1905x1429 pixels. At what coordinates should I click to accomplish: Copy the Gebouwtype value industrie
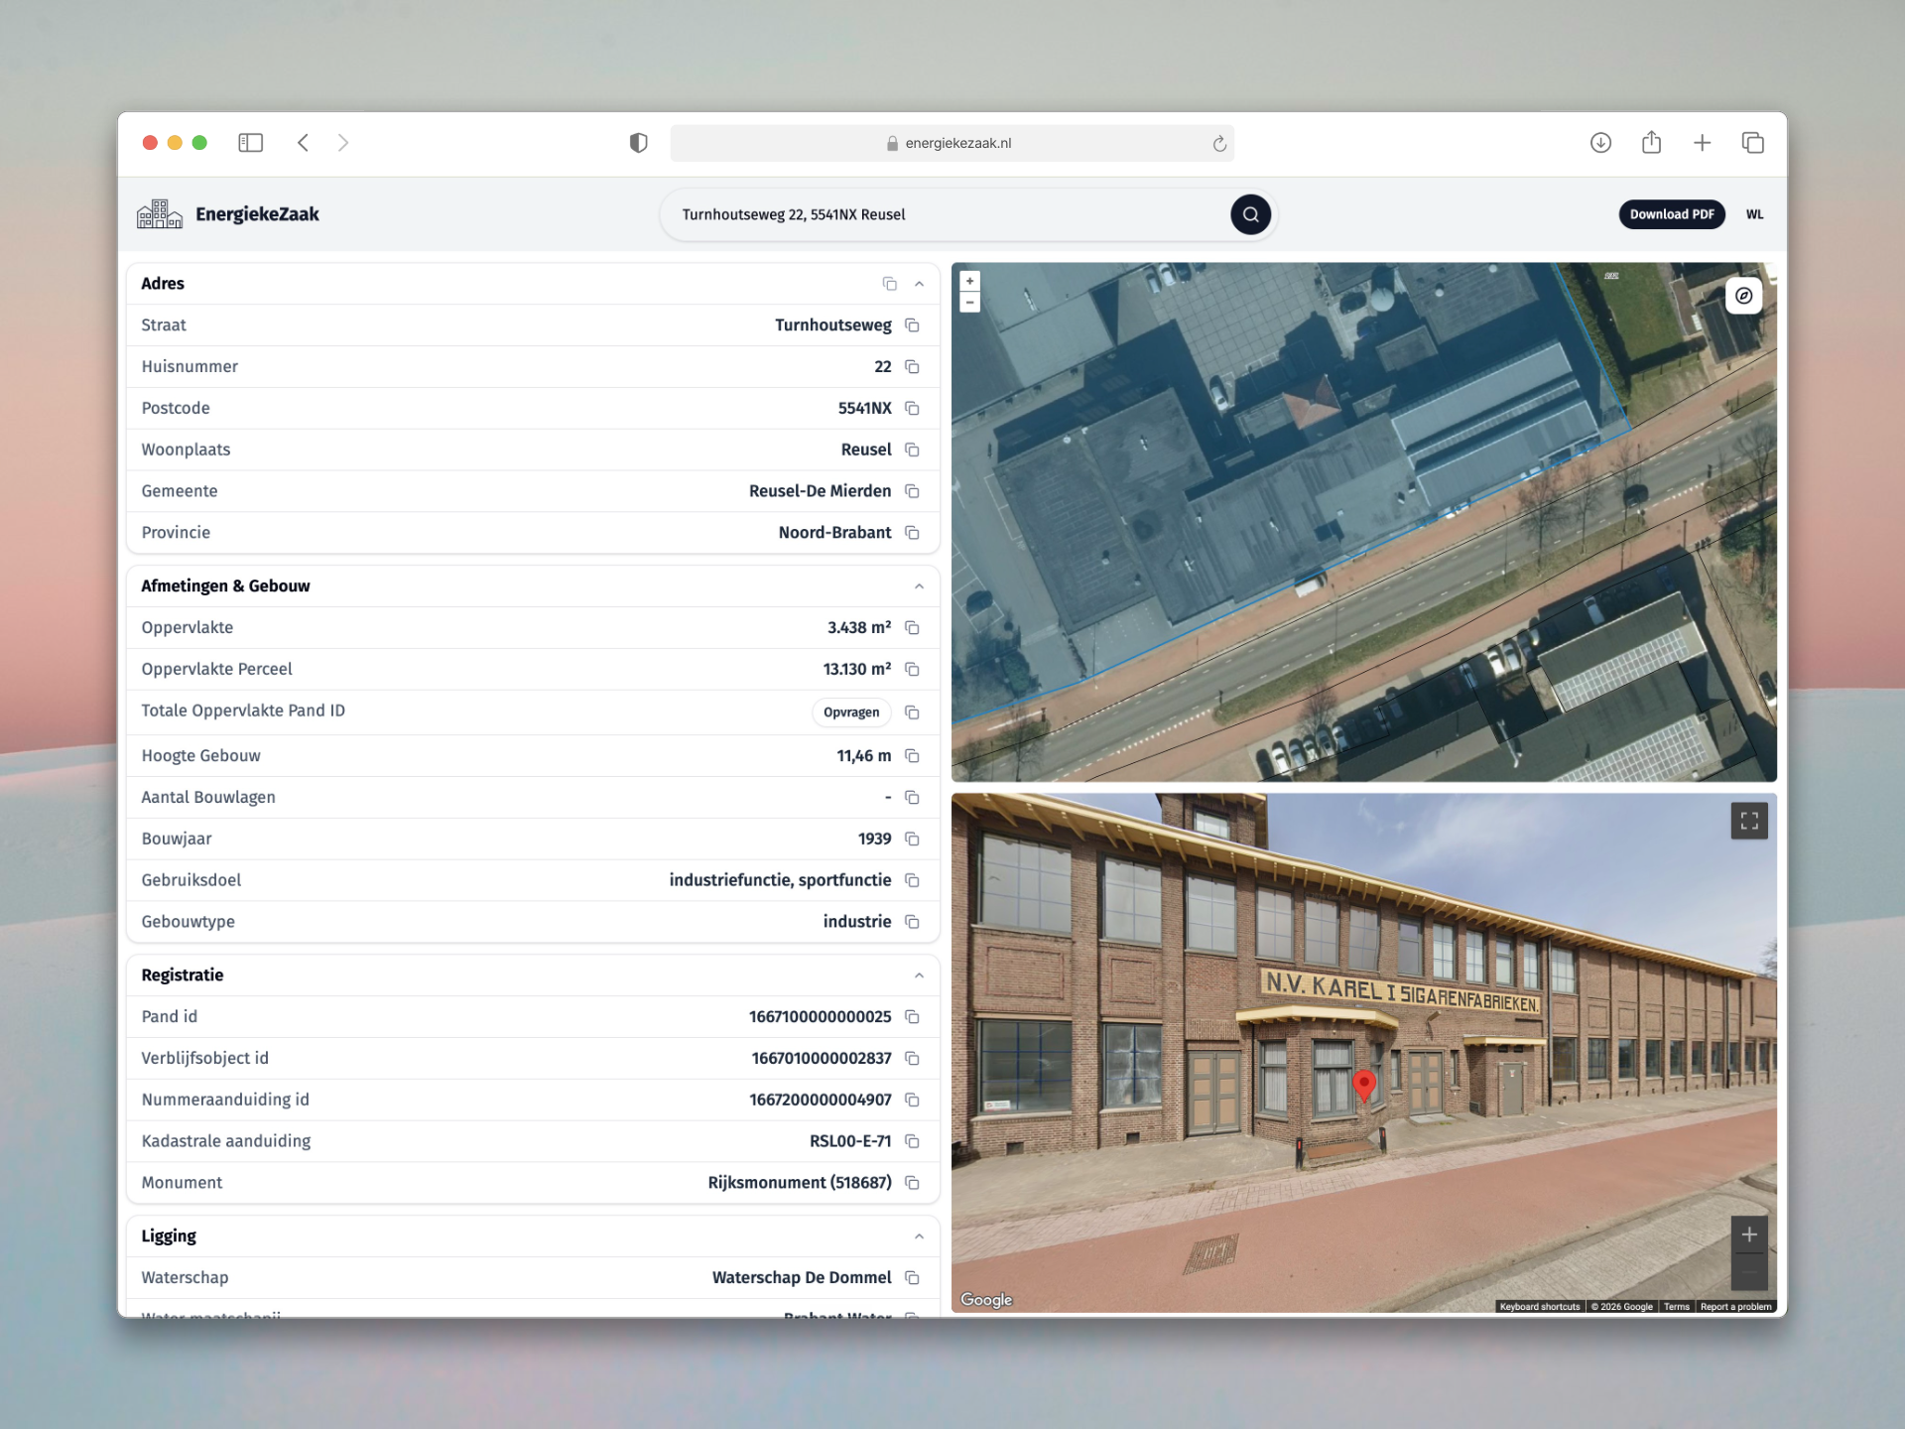coord(912,922)
